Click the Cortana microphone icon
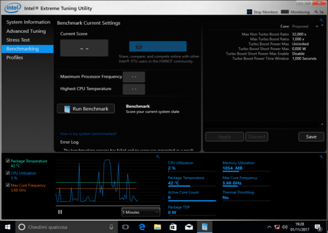328x233 pixels. 111,227
